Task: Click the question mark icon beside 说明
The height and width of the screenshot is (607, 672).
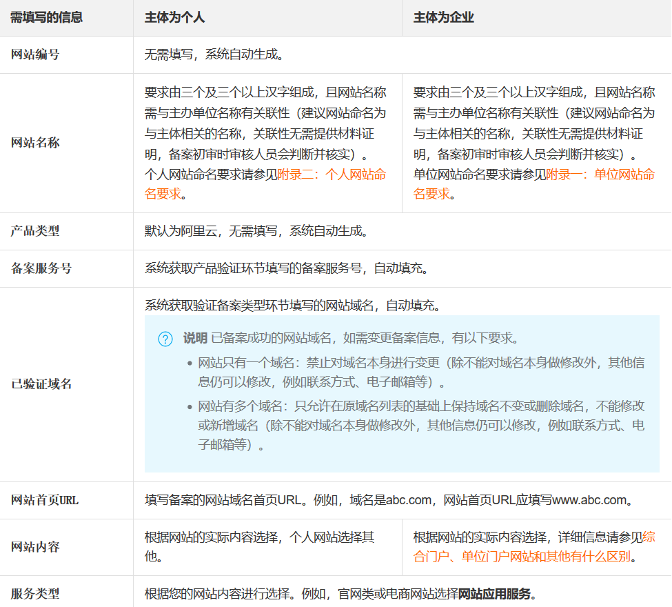Action: tap(165, 339)
